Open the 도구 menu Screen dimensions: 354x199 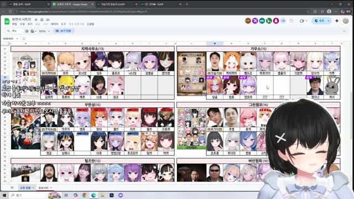point(64,24)
